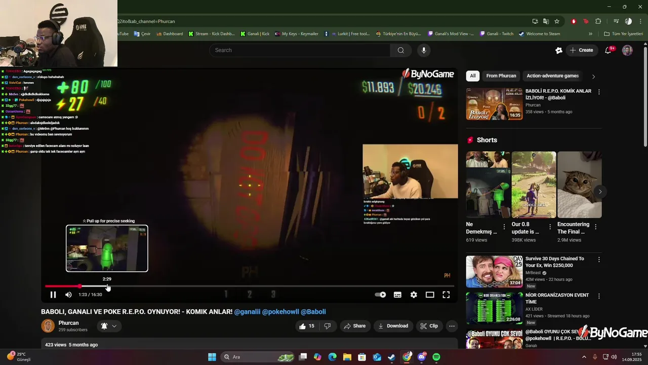648x365 pixels.
Task: Select the From Phurcan chip
Action: pyautogui.click(x=501, y=76)
